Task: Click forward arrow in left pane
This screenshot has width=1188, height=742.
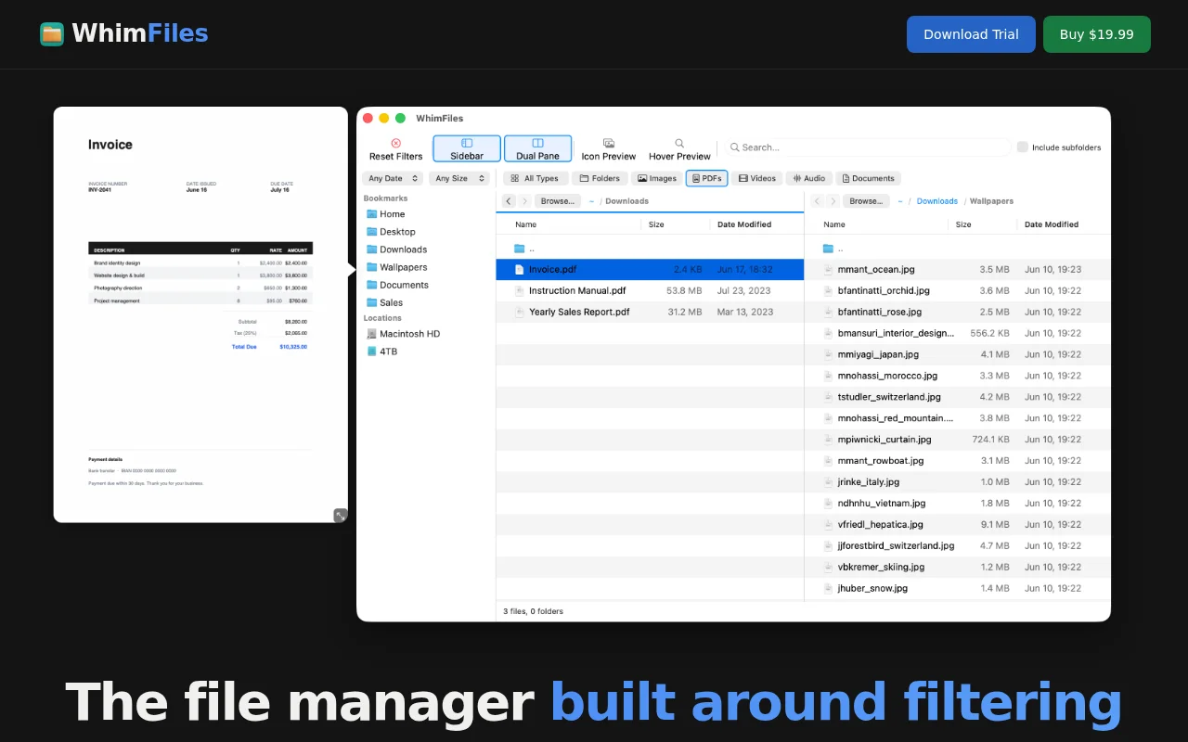Action: (524, 201)
